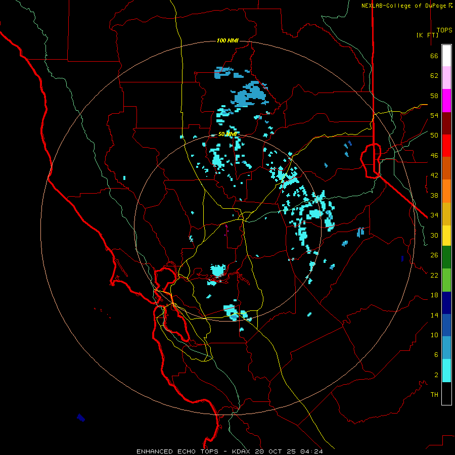Screen dimensions: 455x455
Task: Click the legend value '10'
Action: coord(434,335)
